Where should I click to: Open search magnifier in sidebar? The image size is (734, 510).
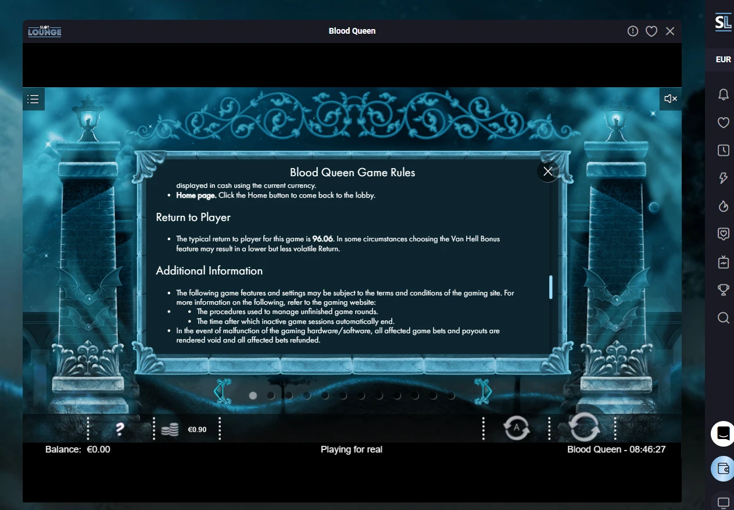tap(724, 318)
